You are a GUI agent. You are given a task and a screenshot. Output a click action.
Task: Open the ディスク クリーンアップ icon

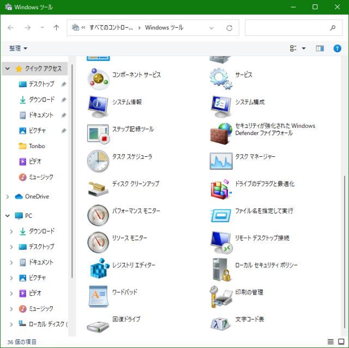pos(98,188)
